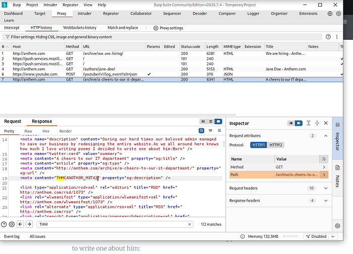Expand all Inspector sections icon
Screen dimensions: 353x254
pos(309,123)
